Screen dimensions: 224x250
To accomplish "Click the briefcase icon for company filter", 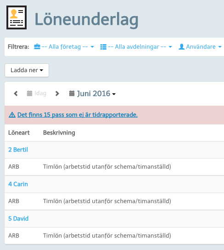I will tap(37, 47).
